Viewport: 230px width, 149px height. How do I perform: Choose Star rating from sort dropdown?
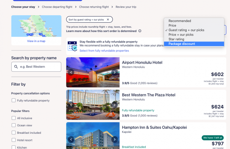176,39
